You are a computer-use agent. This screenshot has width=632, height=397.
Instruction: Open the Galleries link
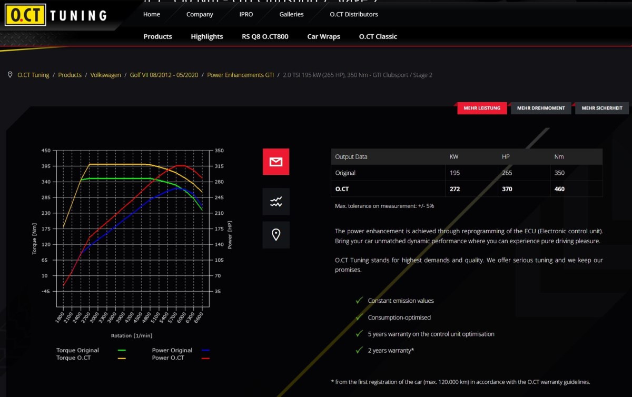(x=291, y=14)
